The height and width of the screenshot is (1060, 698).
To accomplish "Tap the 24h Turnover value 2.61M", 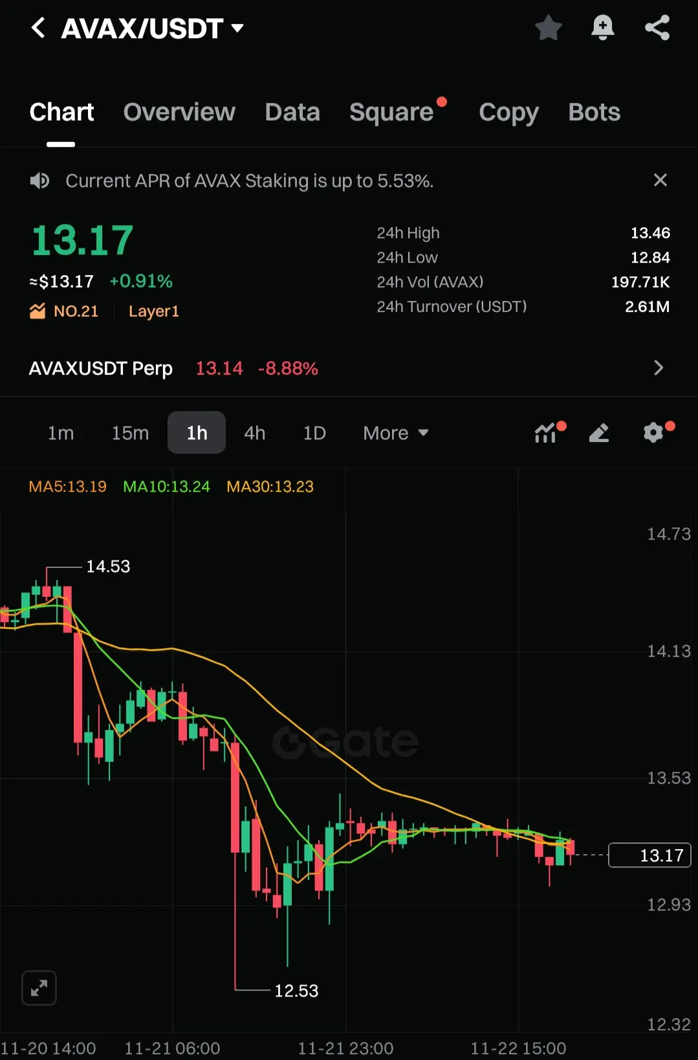I will point(647,307).
